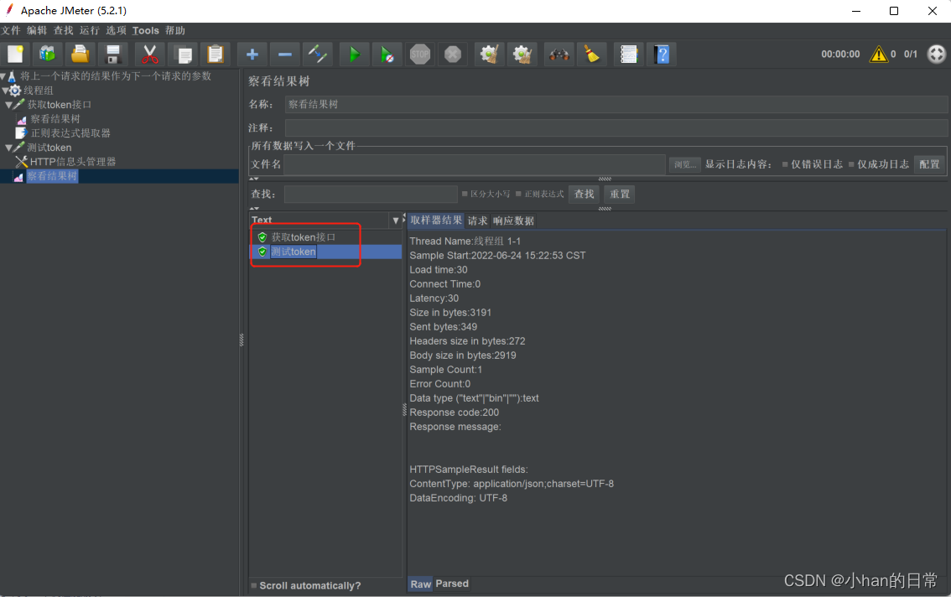Clear results with the first gear-broom icon
This screenshot has width=951, height=597.
click(x=489, y=55)
